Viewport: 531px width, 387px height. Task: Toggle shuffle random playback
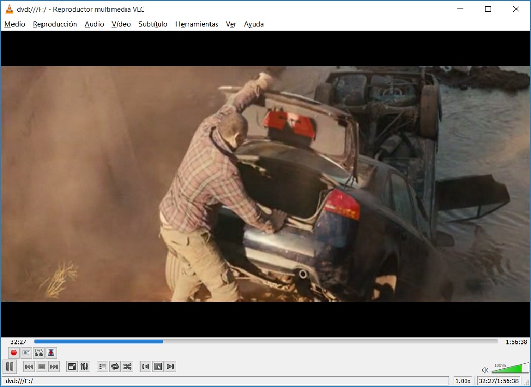click(128, 366)
